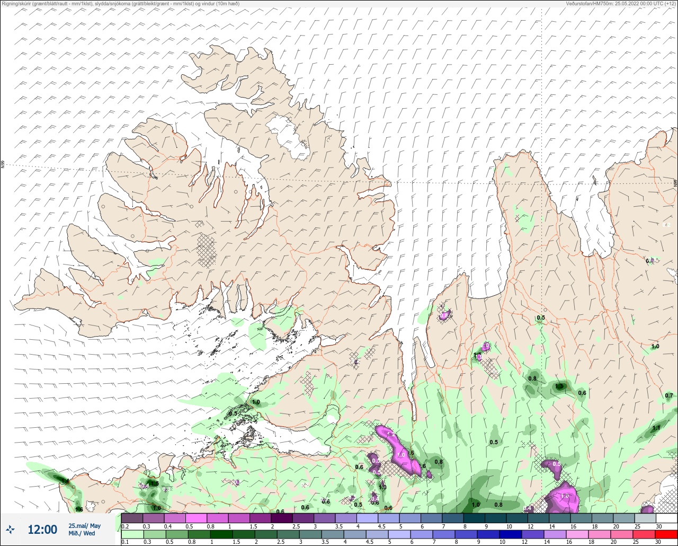Select the light grey snow swatch at 25

click(645, 518)
